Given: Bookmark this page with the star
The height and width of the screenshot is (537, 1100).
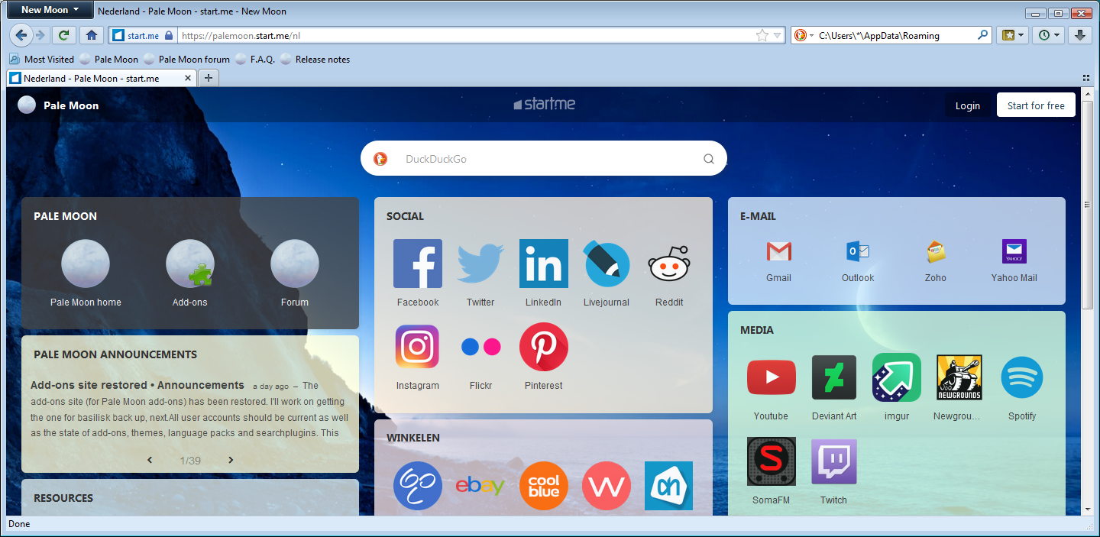Looking at the screenshot, I should click(x=762, y=35).
